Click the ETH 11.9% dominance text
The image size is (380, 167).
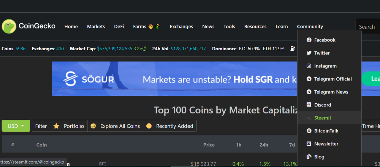[x=274, y=49]
